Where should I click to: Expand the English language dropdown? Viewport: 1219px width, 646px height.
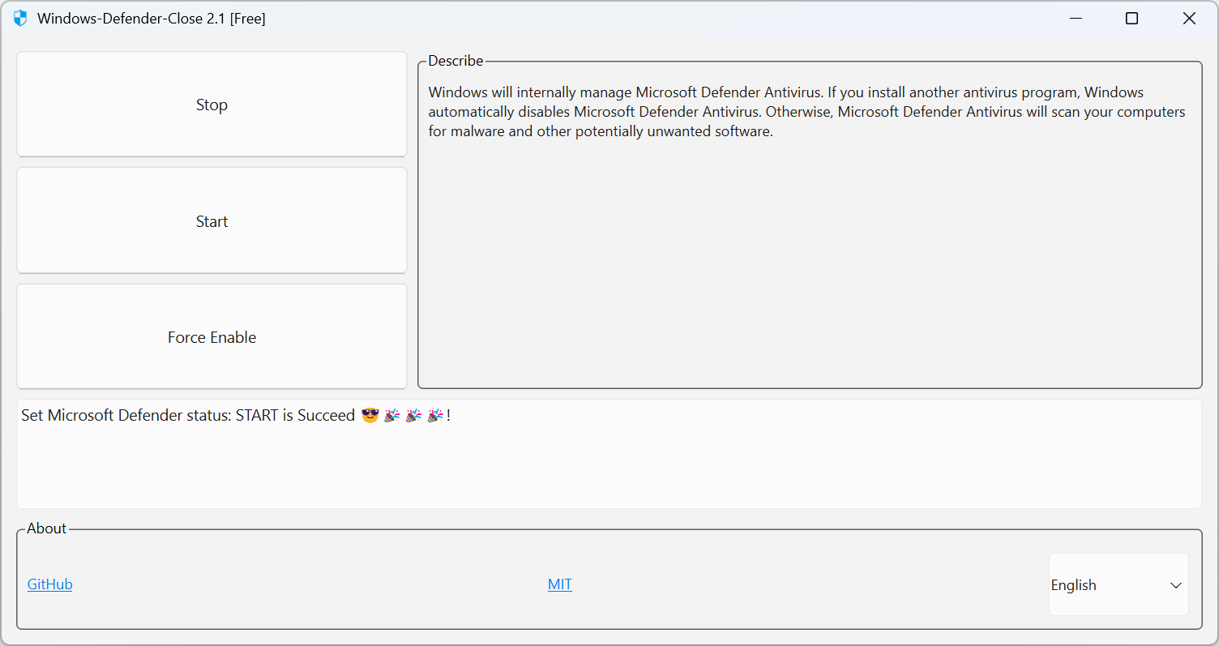1118,584
